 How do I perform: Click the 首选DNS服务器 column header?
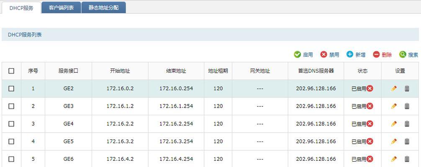pyautogui.click(x=316, y=71)
